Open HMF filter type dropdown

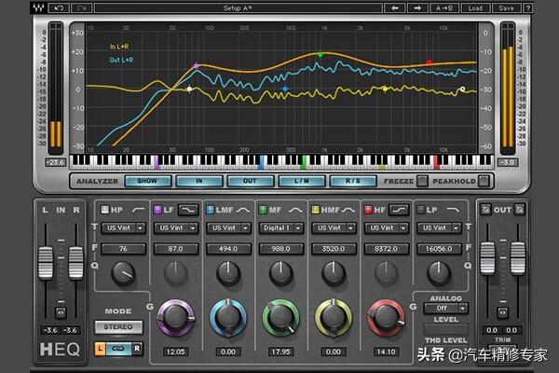click(x=334, y=228)
